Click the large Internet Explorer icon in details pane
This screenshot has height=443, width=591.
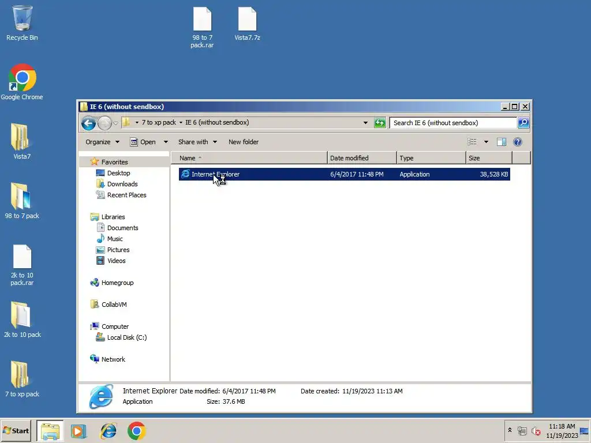click(101, 397)
